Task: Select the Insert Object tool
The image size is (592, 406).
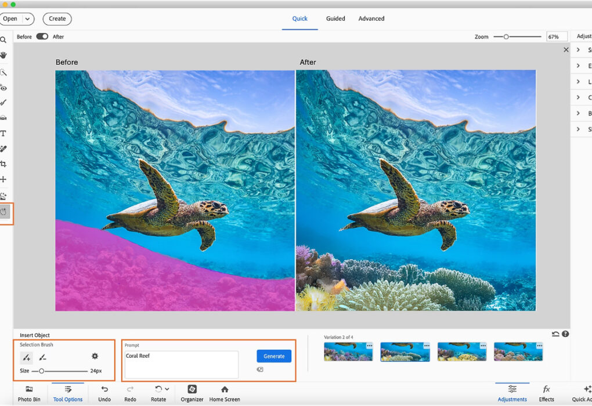Action: click(5, 212)
